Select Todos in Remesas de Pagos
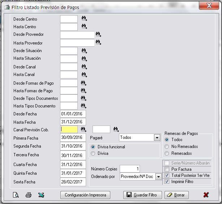 click(167, 140)
